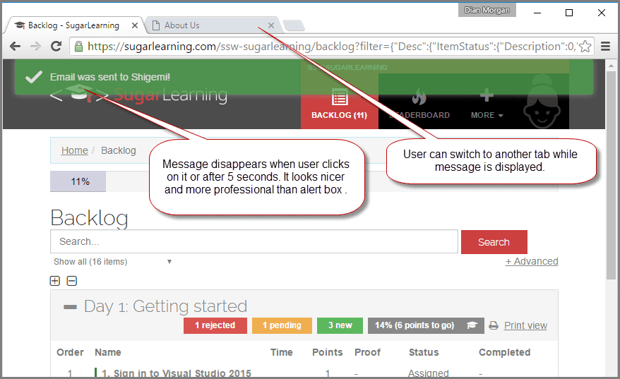Click the Home breadcrumb link
This screenshot has width=620, height=379.
pos(75,150)
